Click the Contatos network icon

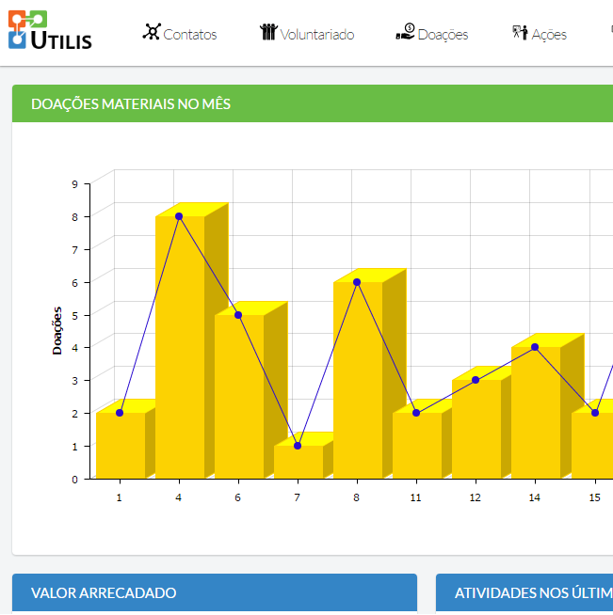coord(152,32)
